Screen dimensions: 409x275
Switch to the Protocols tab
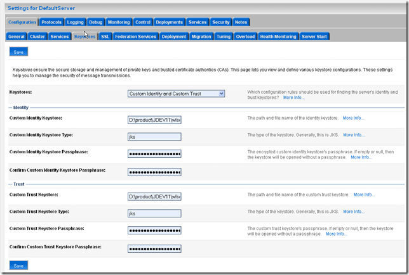pyautogui.click(x=51, y=22)
